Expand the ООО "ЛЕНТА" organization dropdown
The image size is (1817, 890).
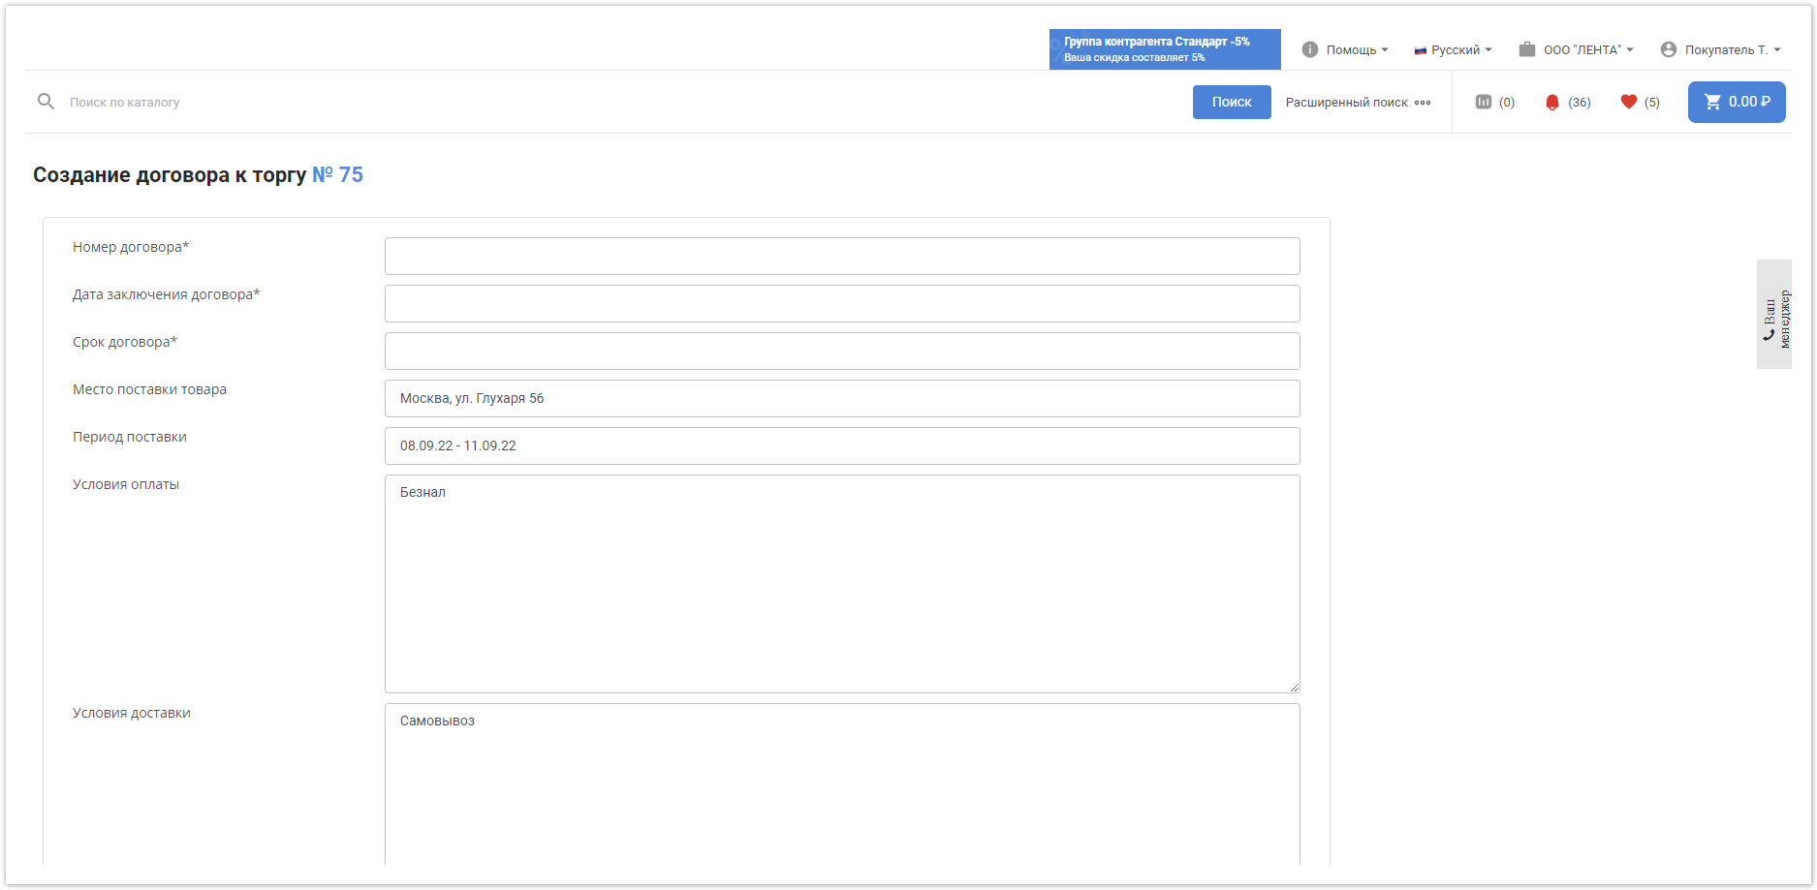1587,49
